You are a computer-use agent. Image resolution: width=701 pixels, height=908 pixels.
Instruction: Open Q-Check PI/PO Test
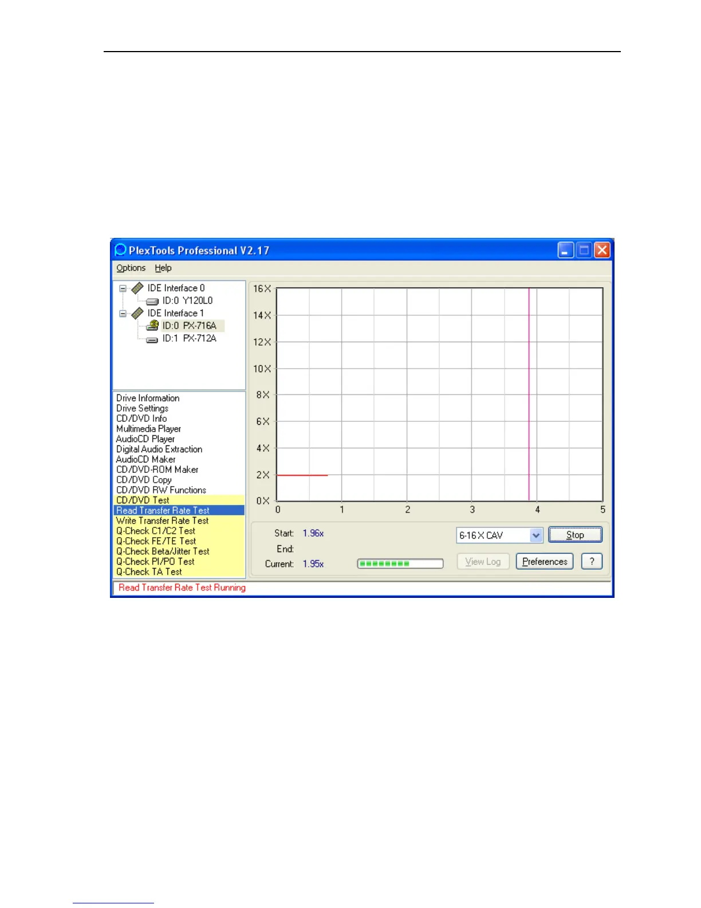[179, 562]
